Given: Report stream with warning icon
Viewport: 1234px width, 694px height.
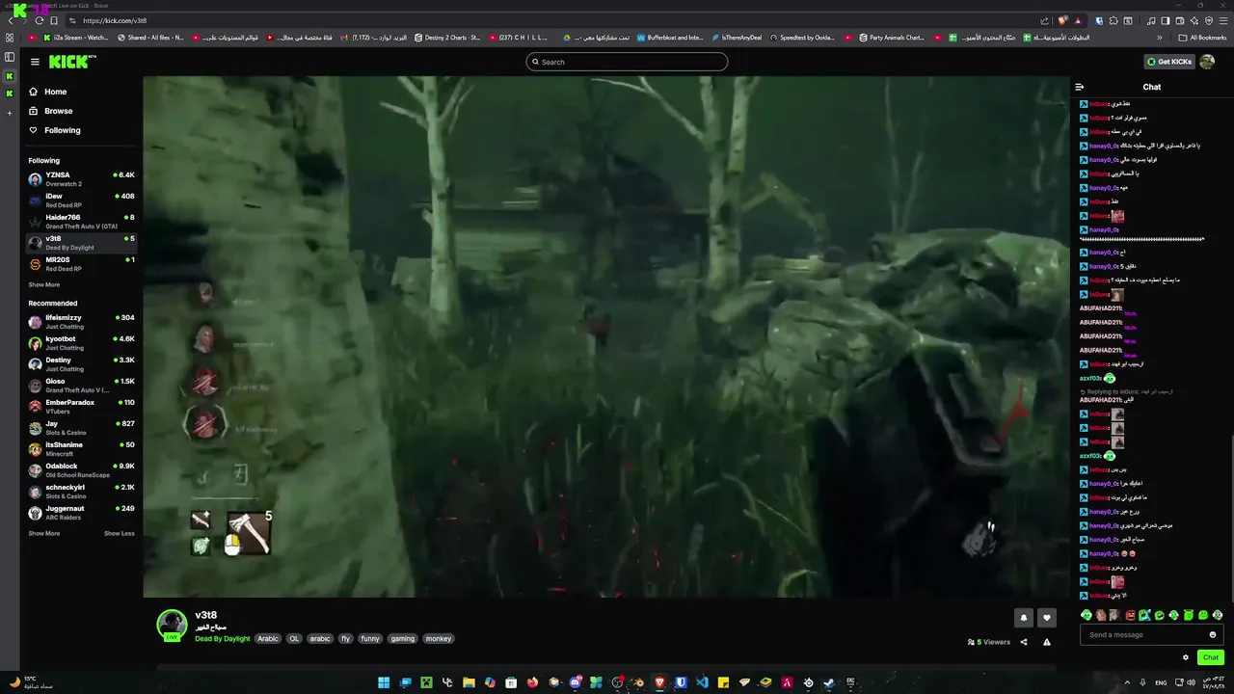Looking at the screenshot, I should [1047, 642].
